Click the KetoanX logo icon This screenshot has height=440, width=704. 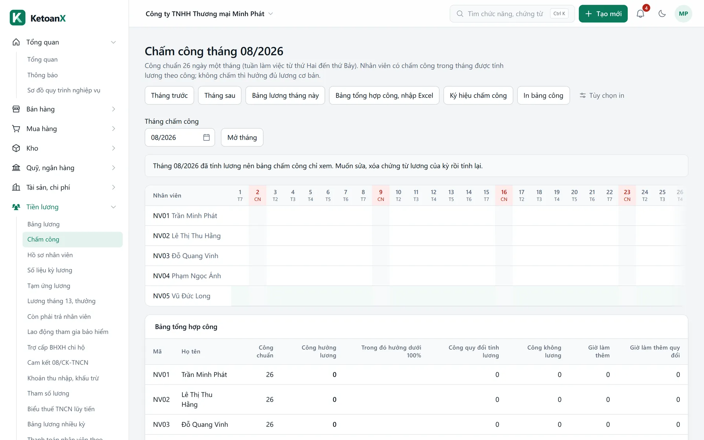pyautogui.click(x=18, y=18)
